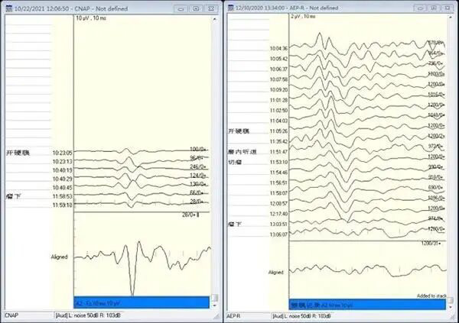Minimize the AEP-R window

pos(418,6)
